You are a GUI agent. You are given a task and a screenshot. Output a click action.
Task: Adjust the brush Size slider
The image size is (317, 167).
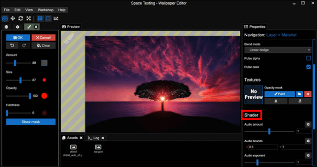[x=18, y=80]
